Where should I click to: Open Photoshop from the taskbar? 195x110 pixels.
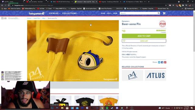[52, 108]
